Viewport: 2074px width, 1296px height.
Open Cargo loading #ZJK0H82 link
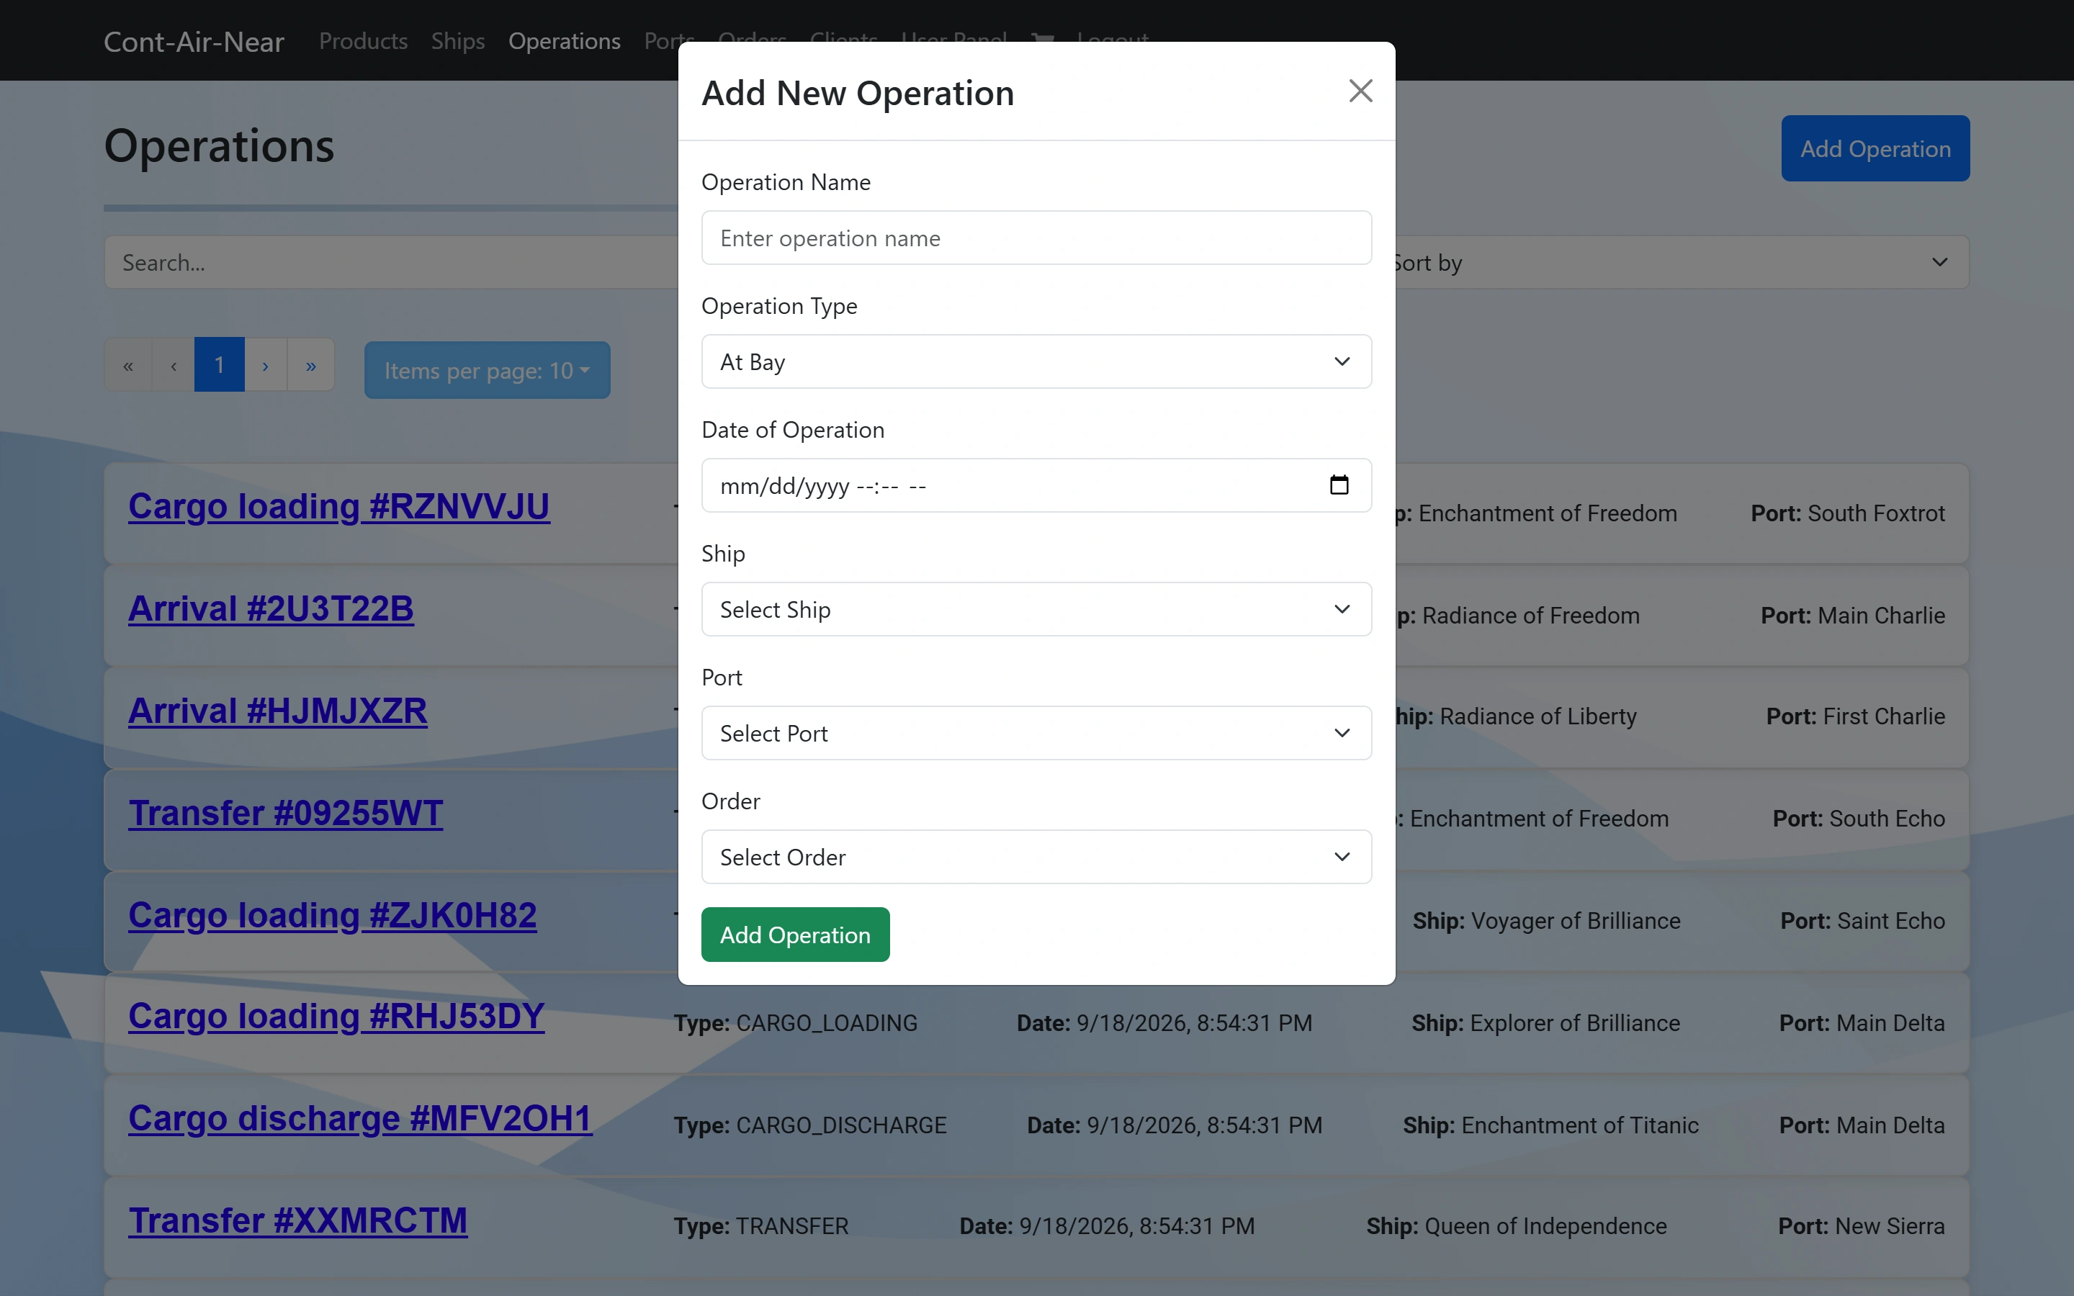click(x=333, y=914)
